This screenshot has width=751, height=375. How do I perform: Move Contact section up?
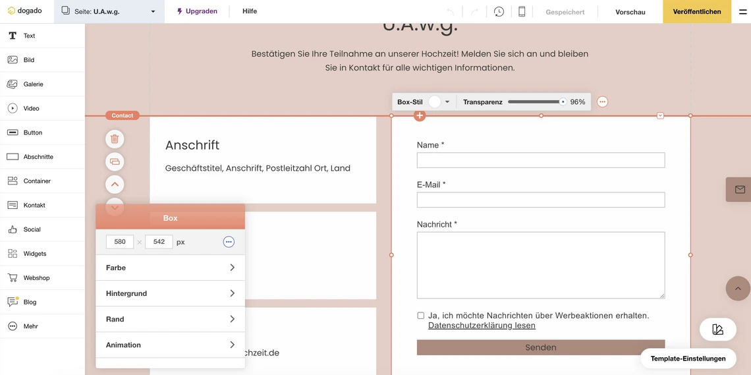pyautogui.click(x=115, y=184)
